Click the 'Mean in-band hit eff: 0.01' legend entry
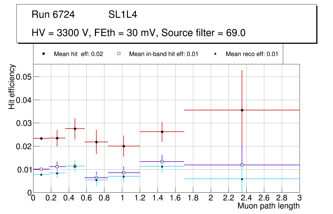This screenshot has height=214, width=333. pyautogui.click(x=163, y=54)
